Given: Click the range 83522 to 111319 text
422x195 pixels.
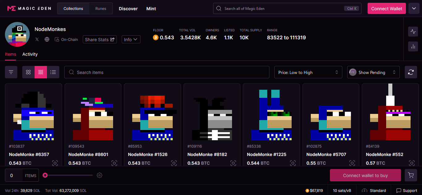Looking at the screenshot, I should click(x=286, y=37).
